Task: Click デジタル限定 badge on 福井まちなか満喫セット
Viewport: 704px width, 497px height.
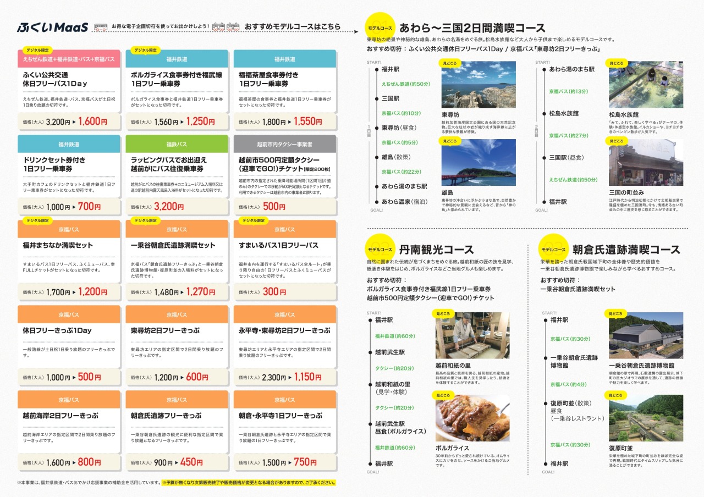Action: click(x=38, y=220)
